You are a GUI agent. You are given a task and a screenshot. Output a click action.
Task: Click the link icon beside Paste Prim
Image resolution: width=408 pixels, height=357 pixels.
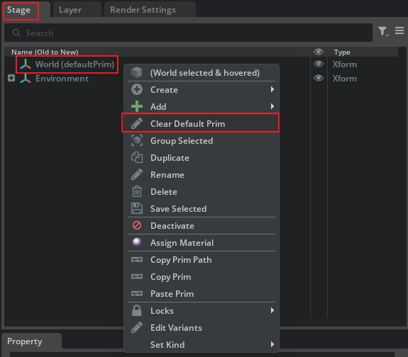click(137, 293)
